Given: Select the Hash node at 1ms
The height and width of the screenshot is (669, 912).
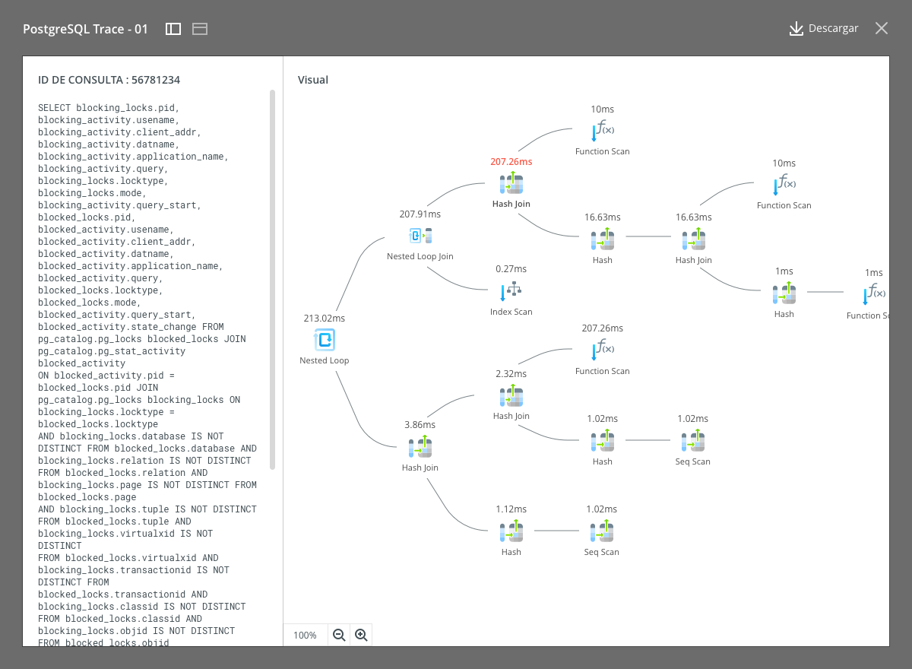Looking at the screenshot, I should [x=784, y=293].
